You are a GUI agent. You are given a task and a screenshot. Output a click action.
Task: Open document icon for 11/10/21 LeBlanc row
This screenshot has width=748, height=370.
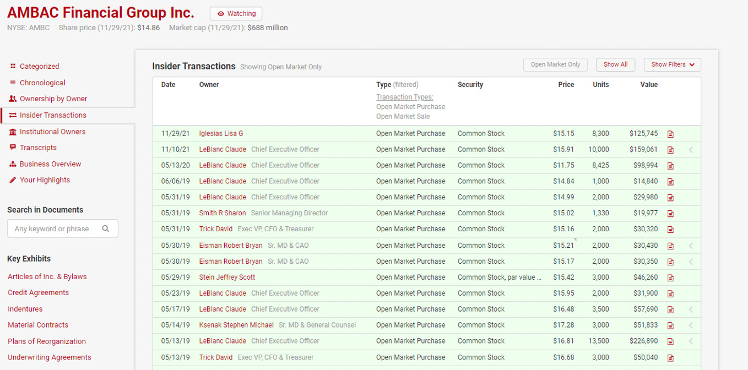(670, 150)
